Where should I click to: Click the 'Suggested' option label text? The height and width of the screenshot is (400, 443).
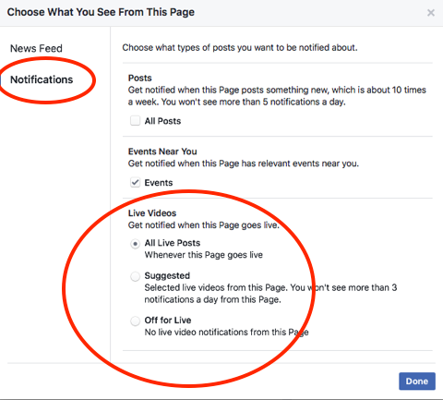click(167, 275)
